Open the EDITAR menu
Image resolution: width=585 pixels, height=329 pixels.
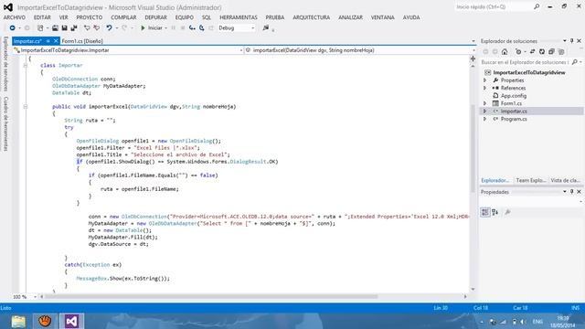point(42,17)
